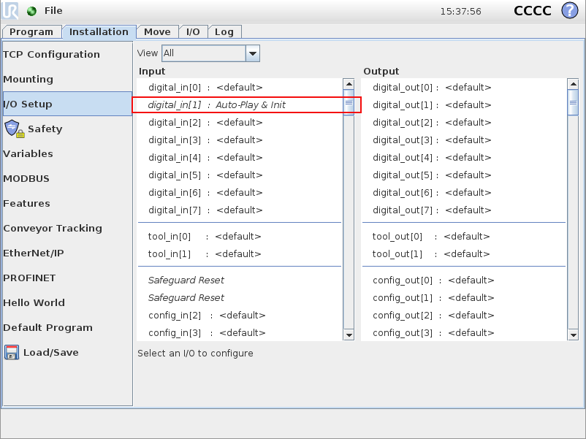Open the Log tab
The height and width of the screenshot is (439, 586).
224,31
